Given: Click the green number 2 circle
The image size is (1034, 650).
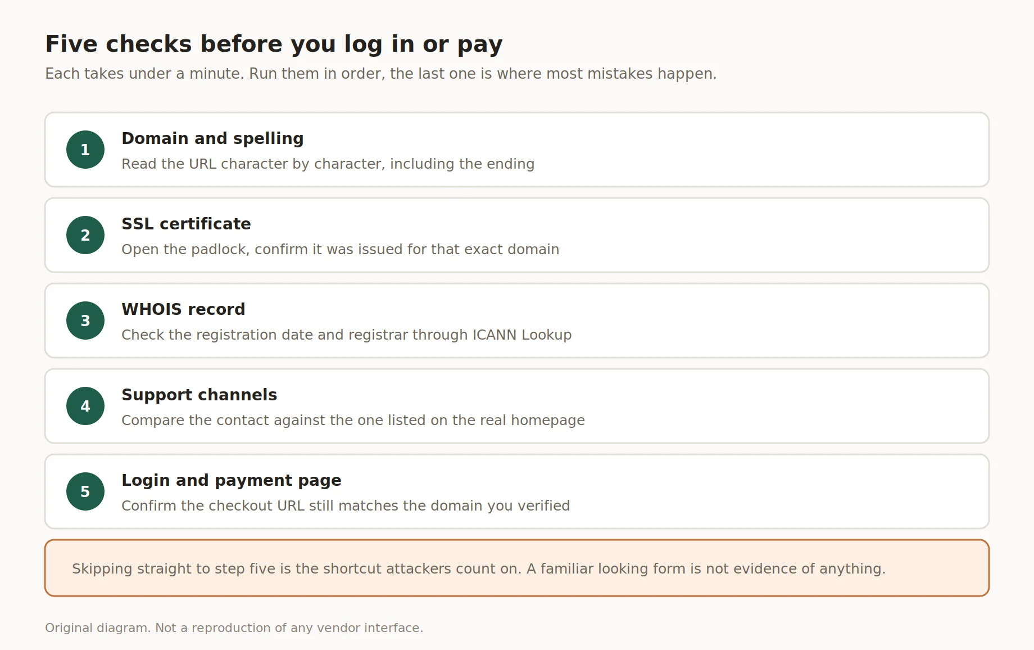Looking at the screenshot, I should click(x=85, y=235).
